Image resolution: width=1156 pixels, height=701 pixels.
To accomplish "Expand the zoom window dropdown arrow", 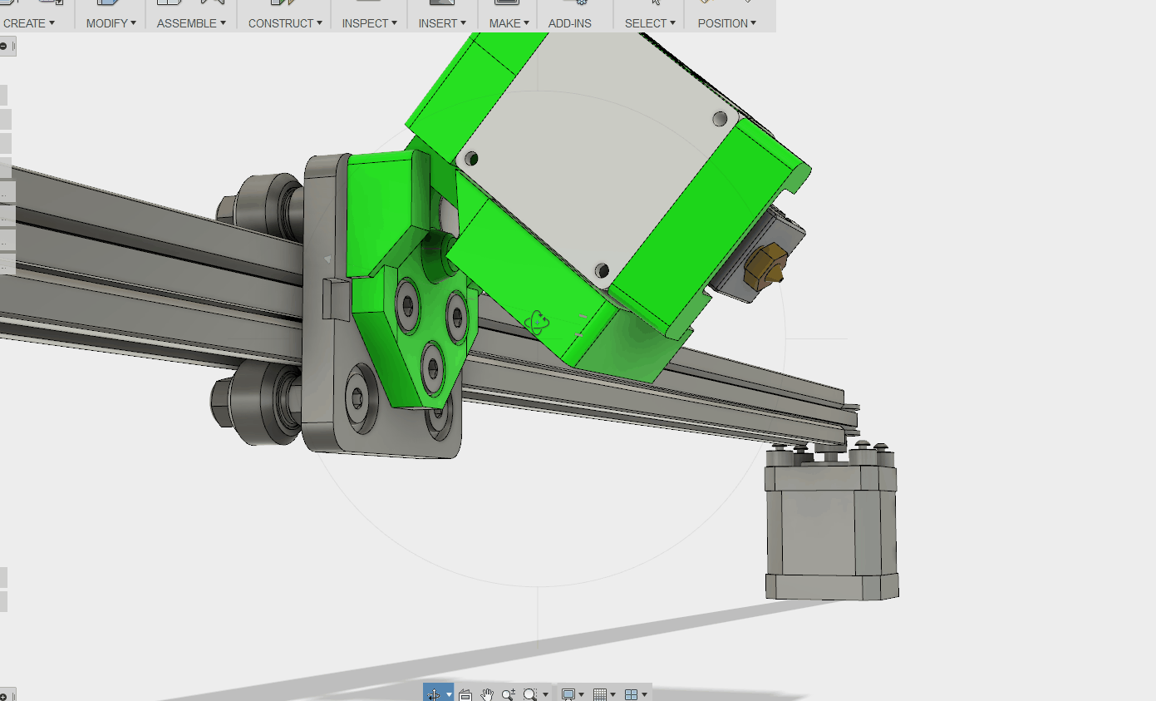I will pos(545,694).
